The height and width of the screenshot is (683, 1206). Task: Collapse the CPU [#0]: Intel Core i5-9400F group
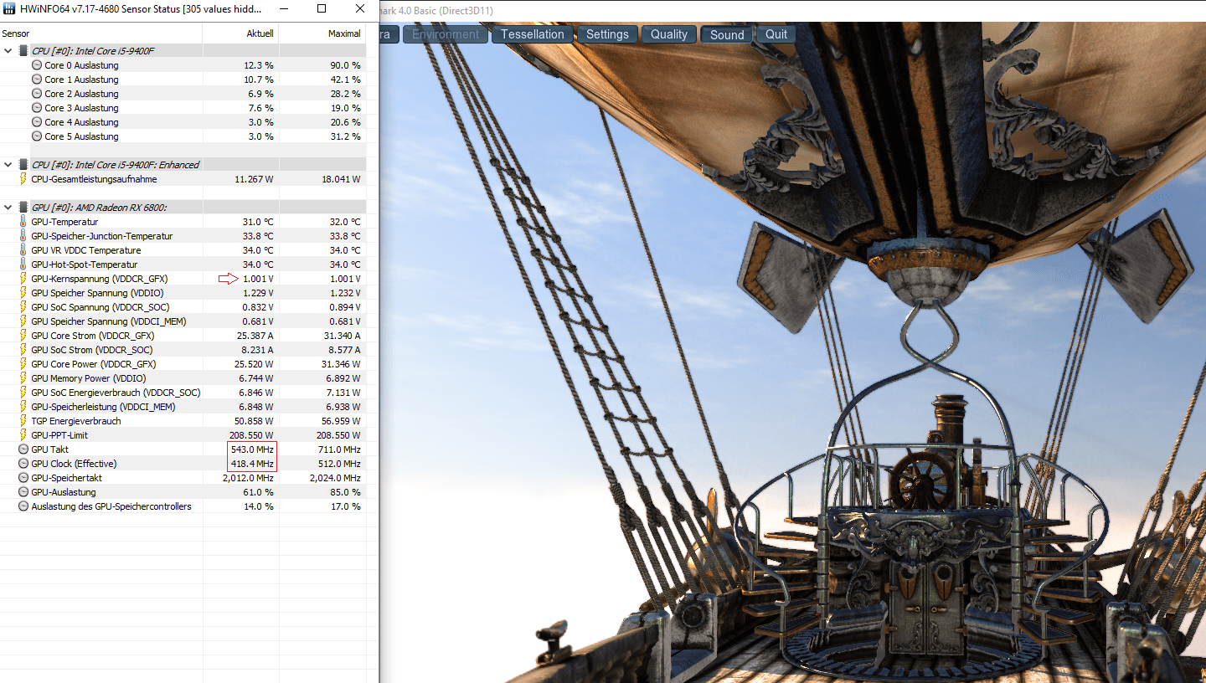coord(8,51)
